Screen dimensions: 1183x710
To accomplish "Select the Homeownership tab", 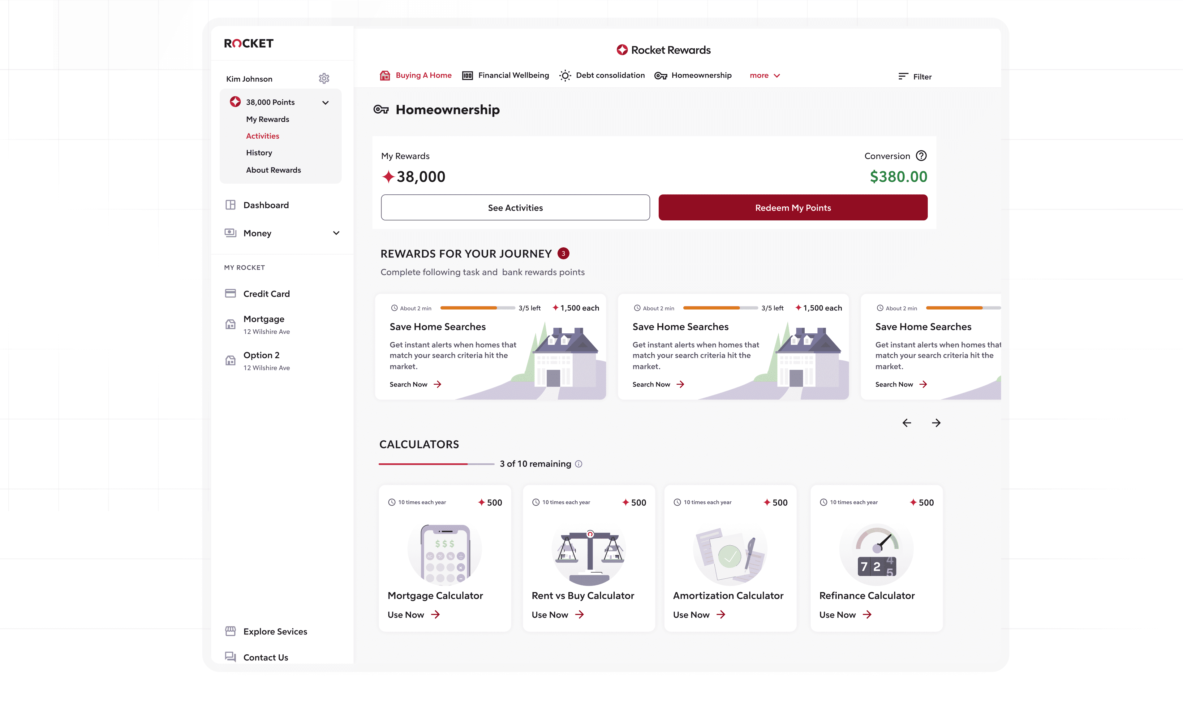I will [x=693, y=76].
